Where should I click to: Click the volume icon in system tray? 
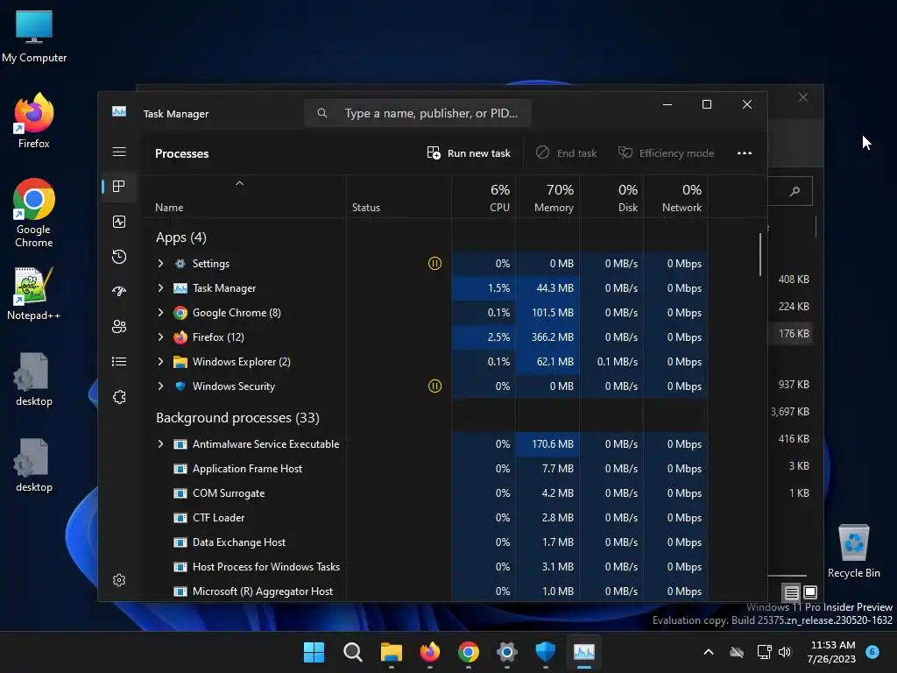coord(785,652)
